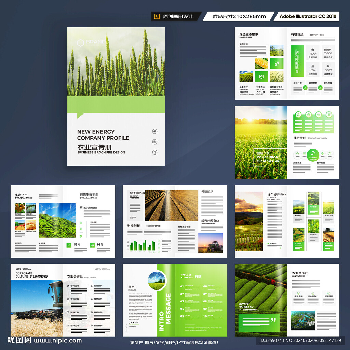Click the green bar chart graphic
The width and height of the screenshot is (350, 350).
point(142,245)
